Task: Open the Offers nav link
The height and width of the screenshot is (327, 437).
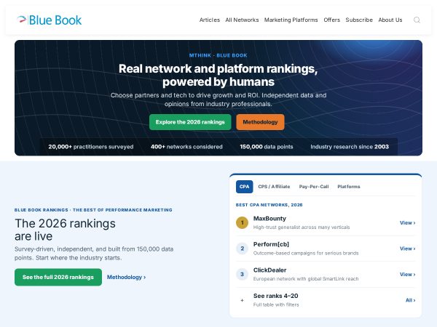Action: (331, 20)
